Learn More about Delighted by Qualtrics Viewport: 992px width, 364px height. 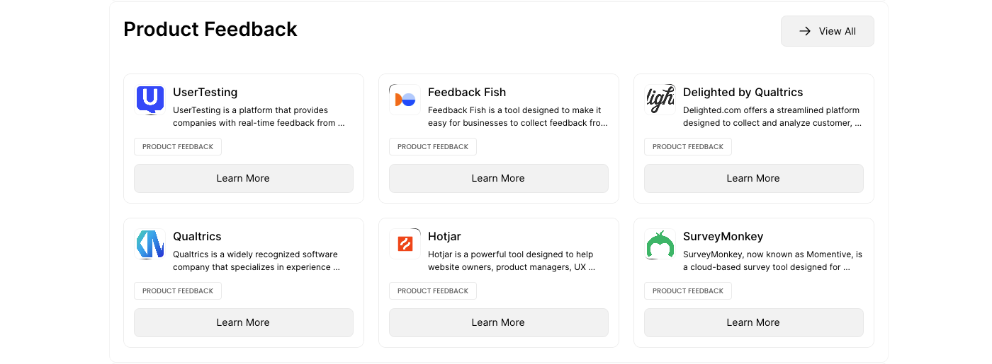point(753,178)
